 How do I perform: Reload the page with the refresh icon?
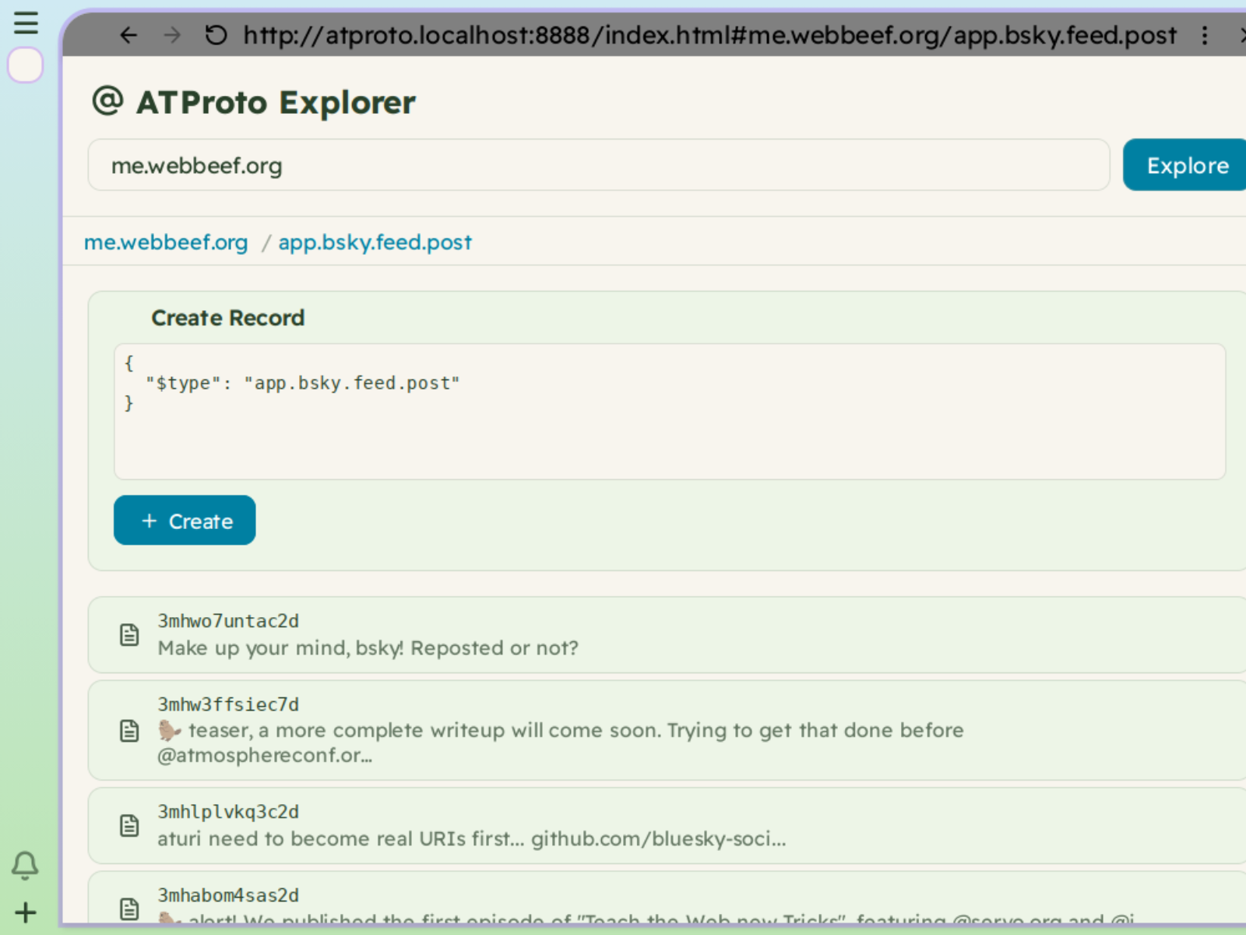[216, 35]
